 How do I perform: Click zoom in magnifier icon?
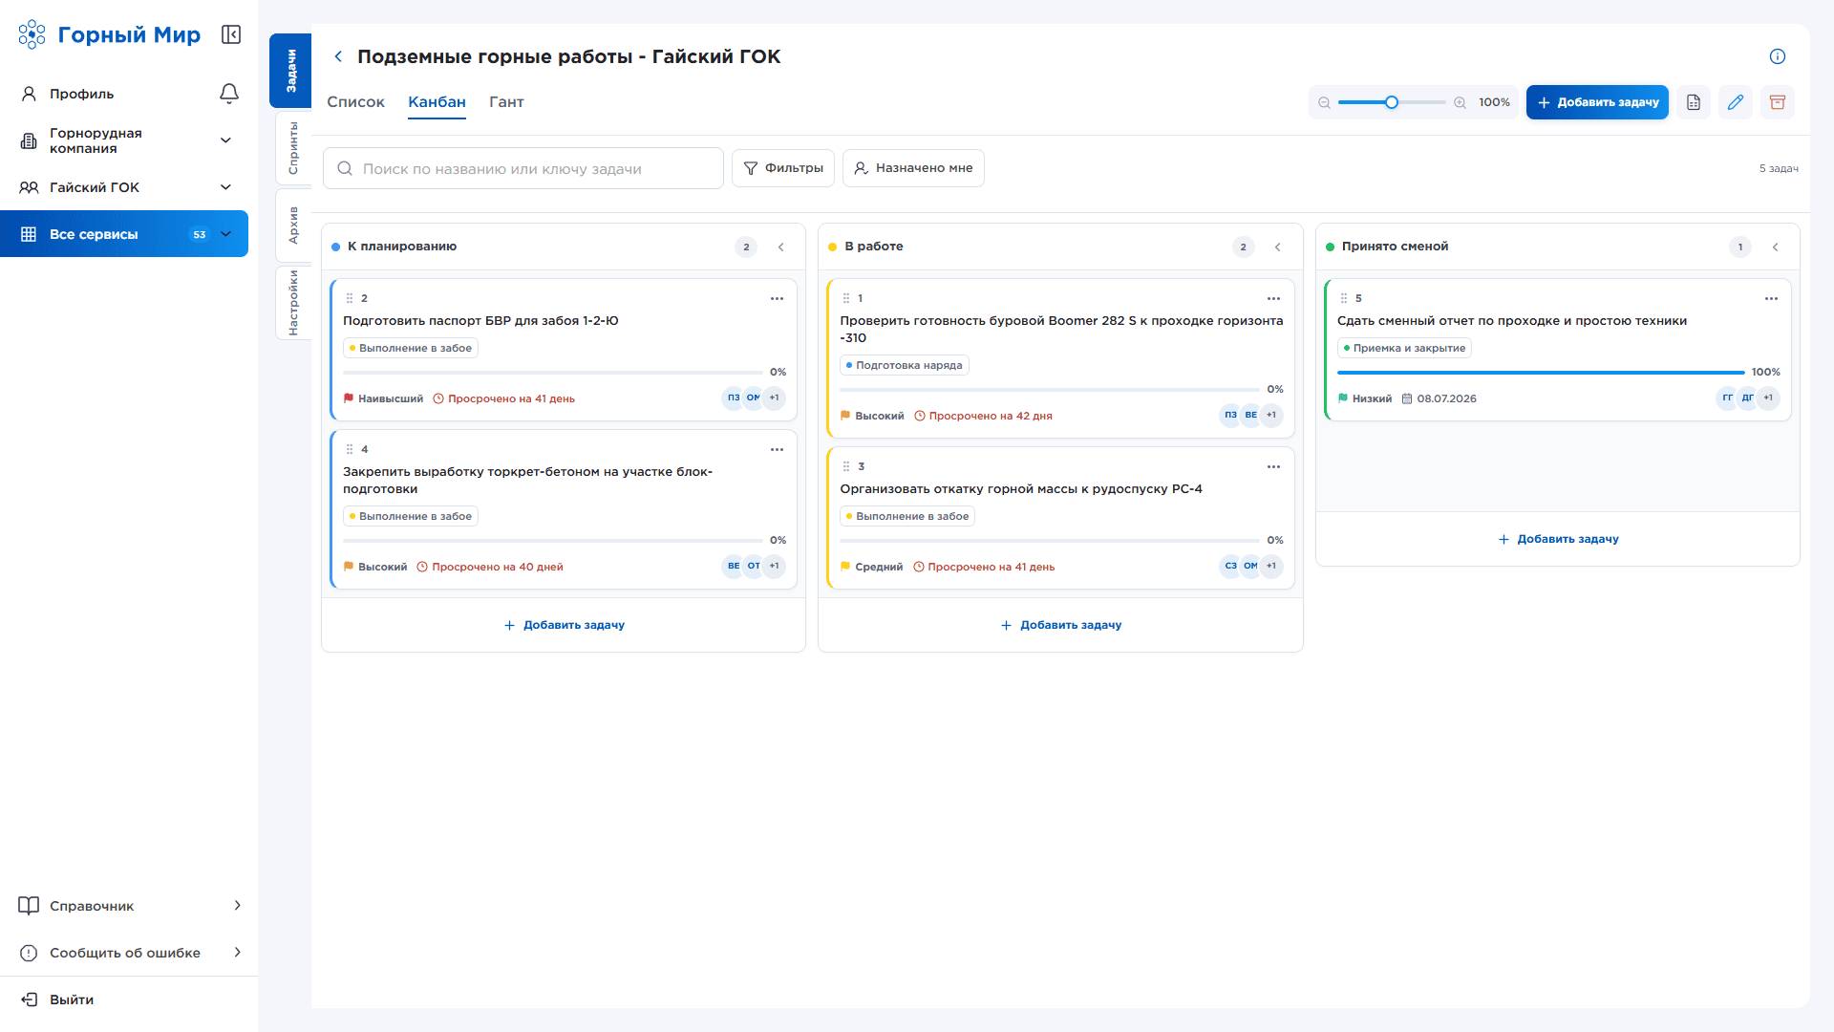click(1460, 102)
